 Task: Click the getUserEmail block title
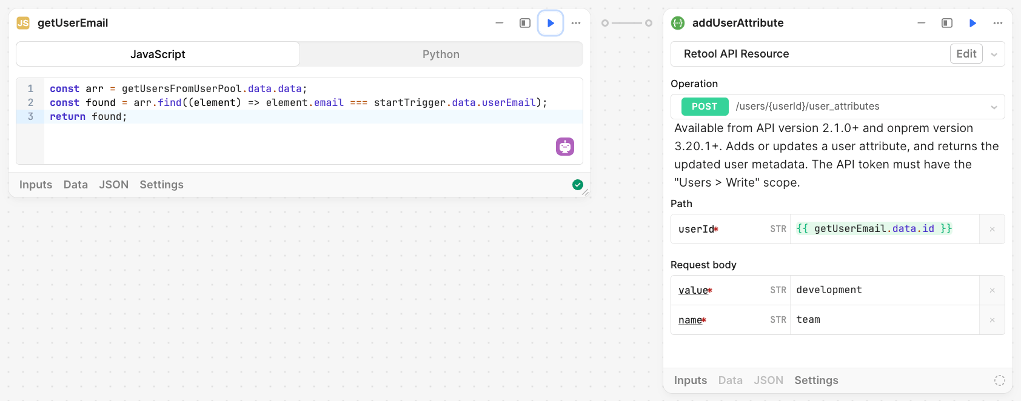pyautogui.click(x=73, y=23)
